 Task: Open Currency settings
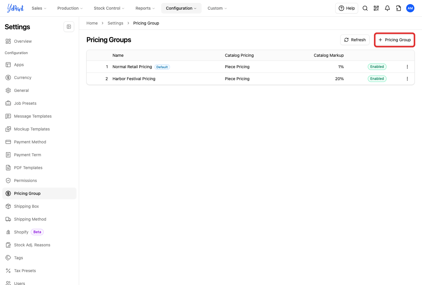tap(39, 78)
